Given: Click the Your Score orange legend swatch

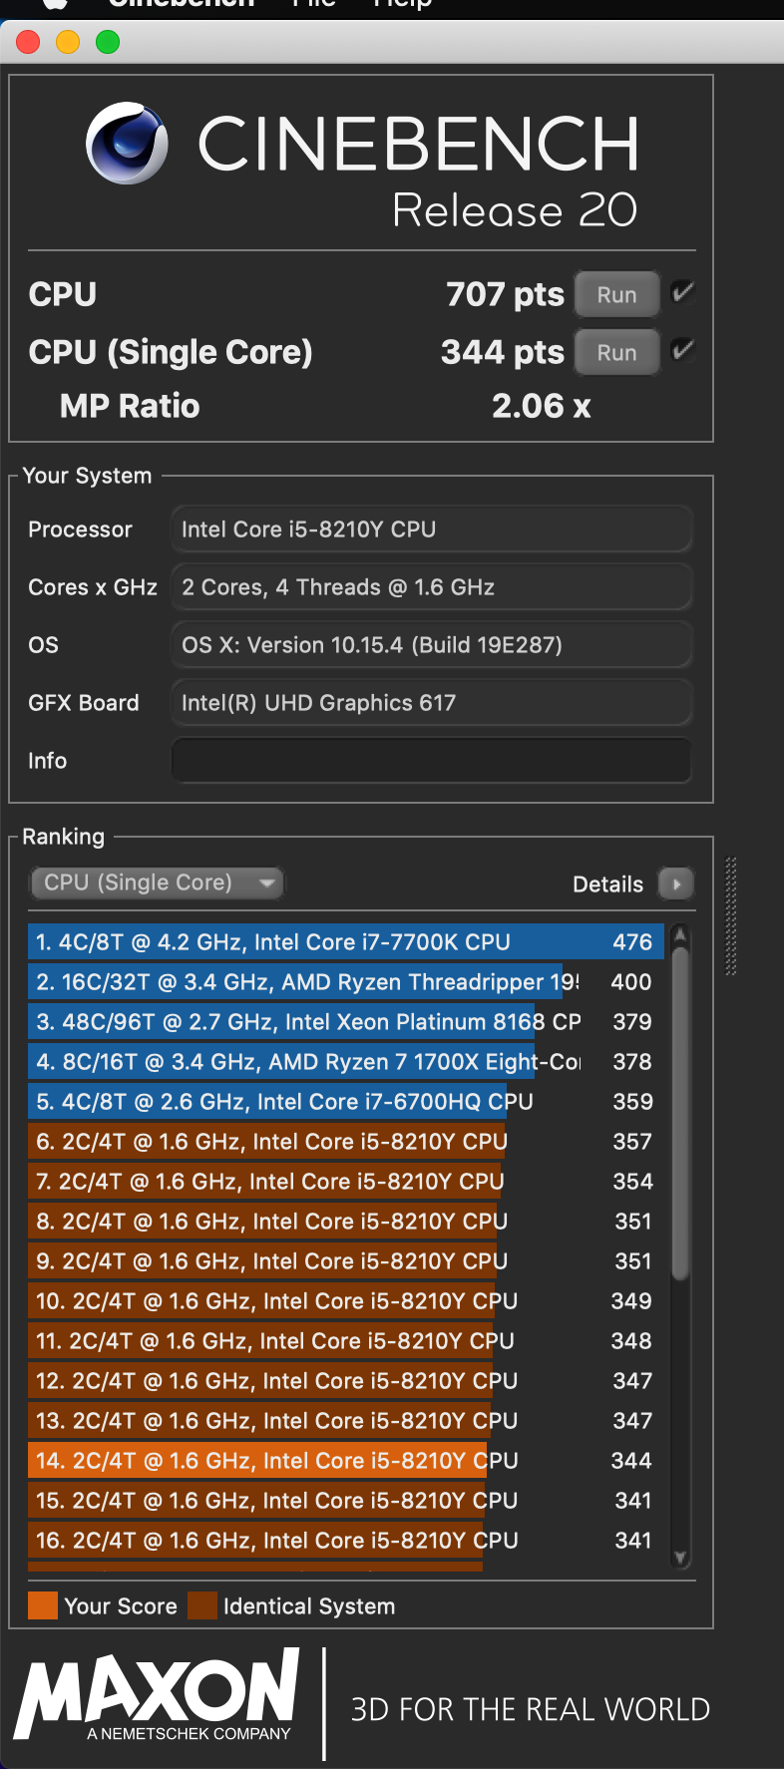Looking at the screenshot, I should [x=43, y=1605].
